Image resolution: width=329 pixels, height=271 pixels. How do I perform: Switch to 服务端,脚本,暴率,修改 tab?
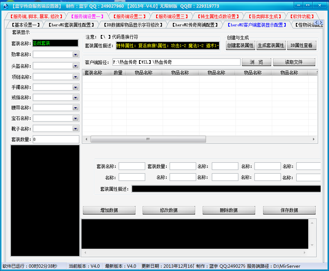(x=36, y=16)
